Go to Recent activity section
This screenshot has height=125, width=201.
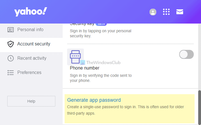click(x=32, y=58)
